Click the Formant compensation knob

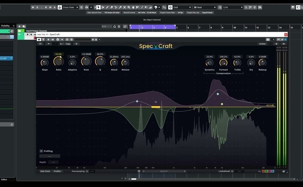223,63
